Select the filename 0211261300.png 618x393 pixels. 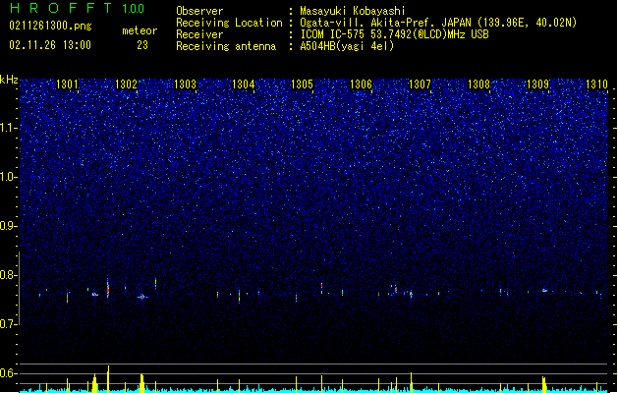point(50,26)
